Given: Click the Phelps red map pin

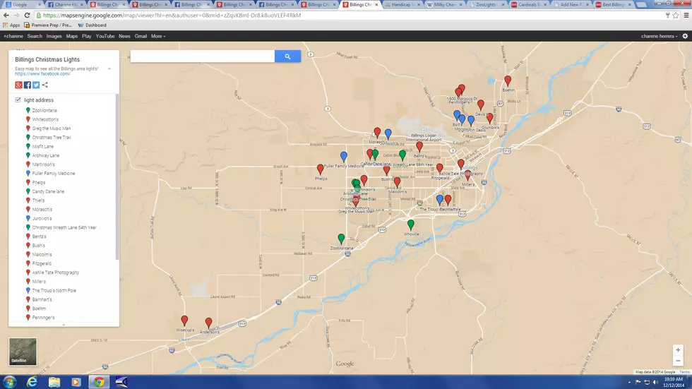Looking at the screenshot, I should pos(321,169).
